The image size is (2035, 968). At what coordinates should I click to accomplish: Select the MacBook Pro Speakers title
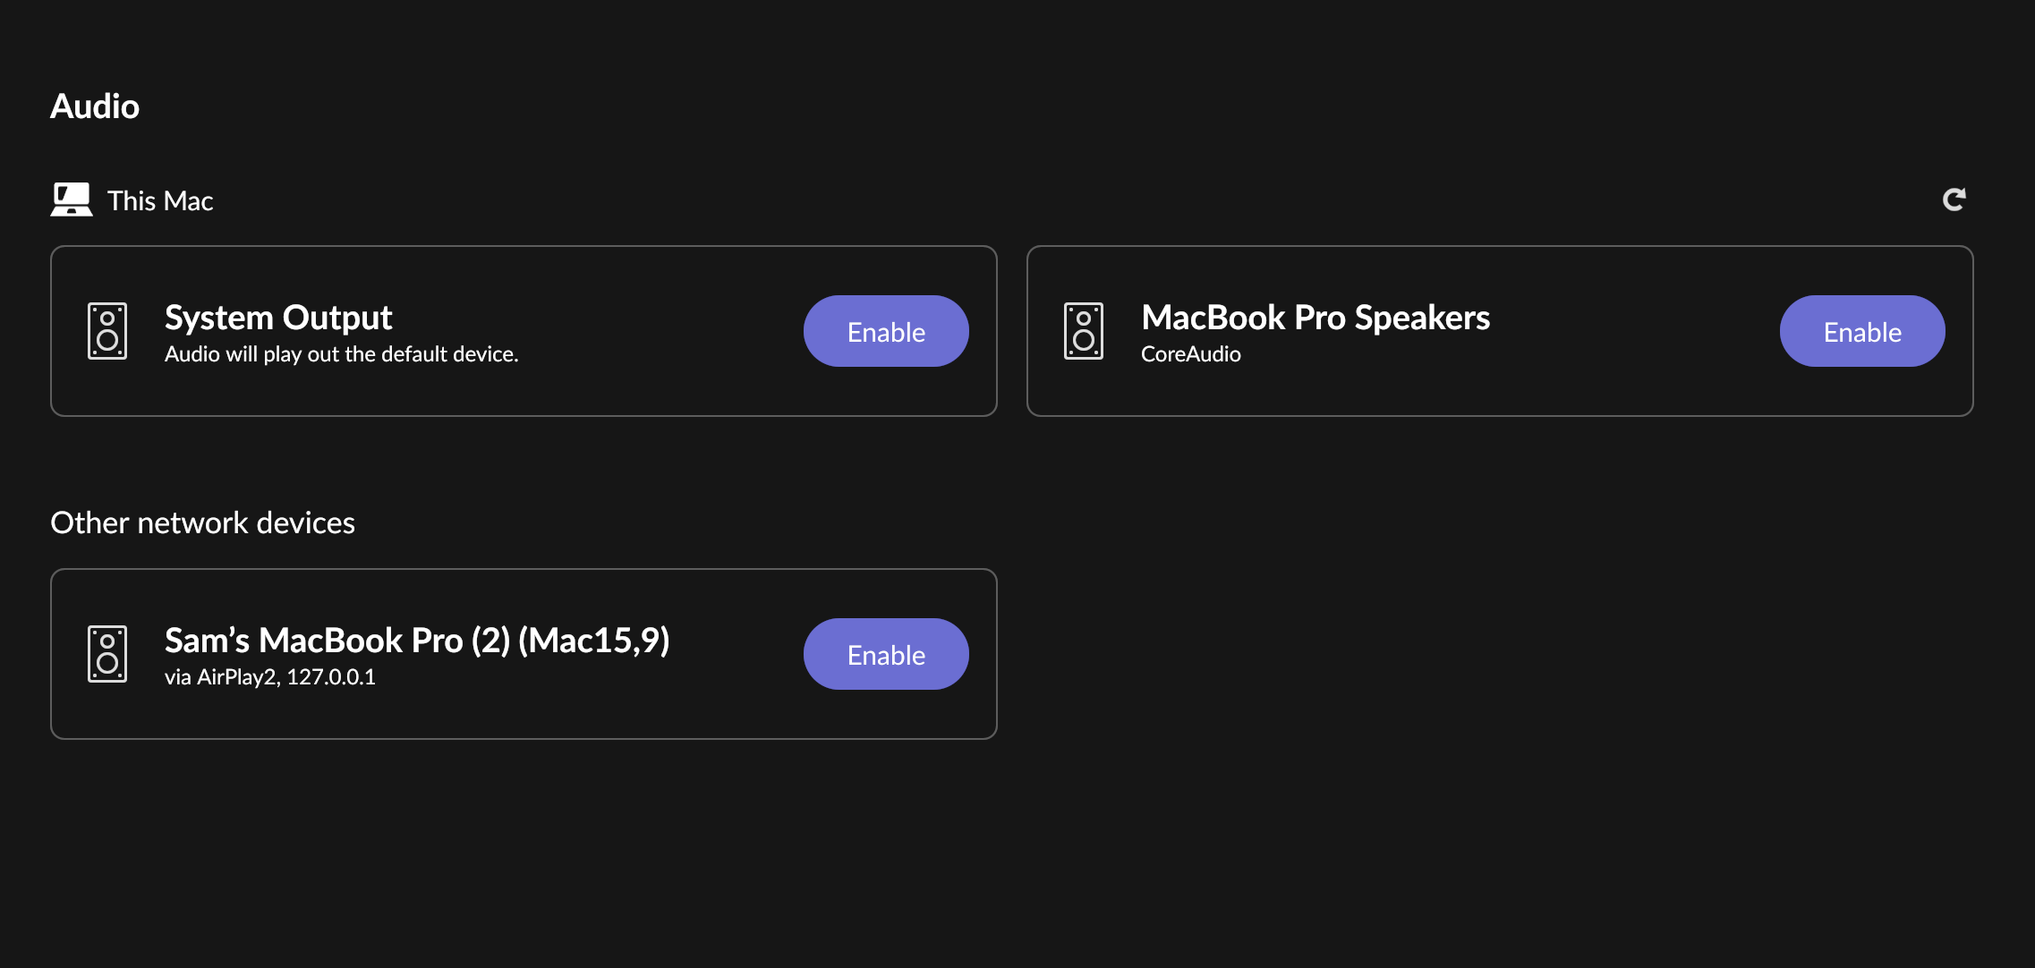(x=1316, y=318)
